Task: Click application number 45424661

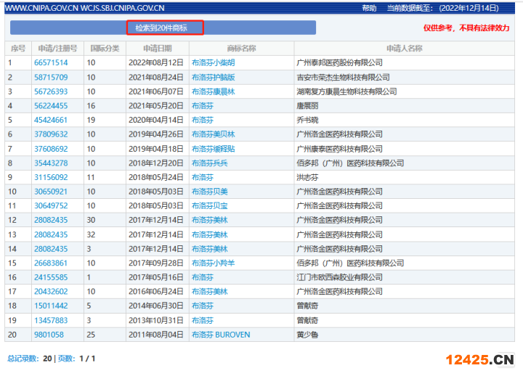Action: point(51,120)
